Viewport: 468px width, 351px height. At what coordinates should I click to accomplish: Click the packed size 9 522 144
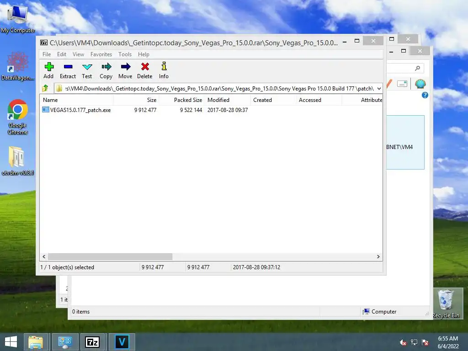(x=191, y=110)
